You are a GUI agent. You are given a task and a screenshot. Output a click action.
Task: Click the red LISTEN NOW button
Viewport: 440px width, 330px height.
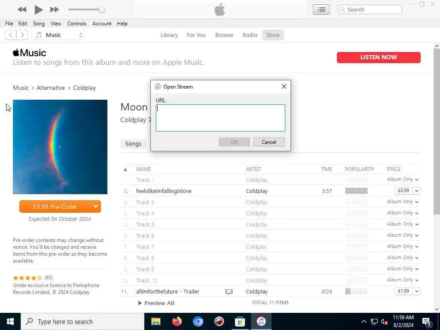coord(379,57)
